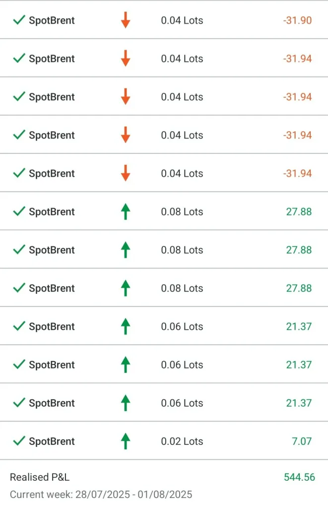
Task: Expand the last SpotBrent trade showing 27.88
Action: click(x=52, y=288)
